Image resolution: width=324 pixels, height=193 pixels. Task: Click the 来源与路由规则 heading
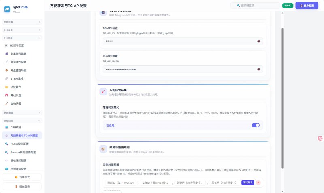click(119, 147)
